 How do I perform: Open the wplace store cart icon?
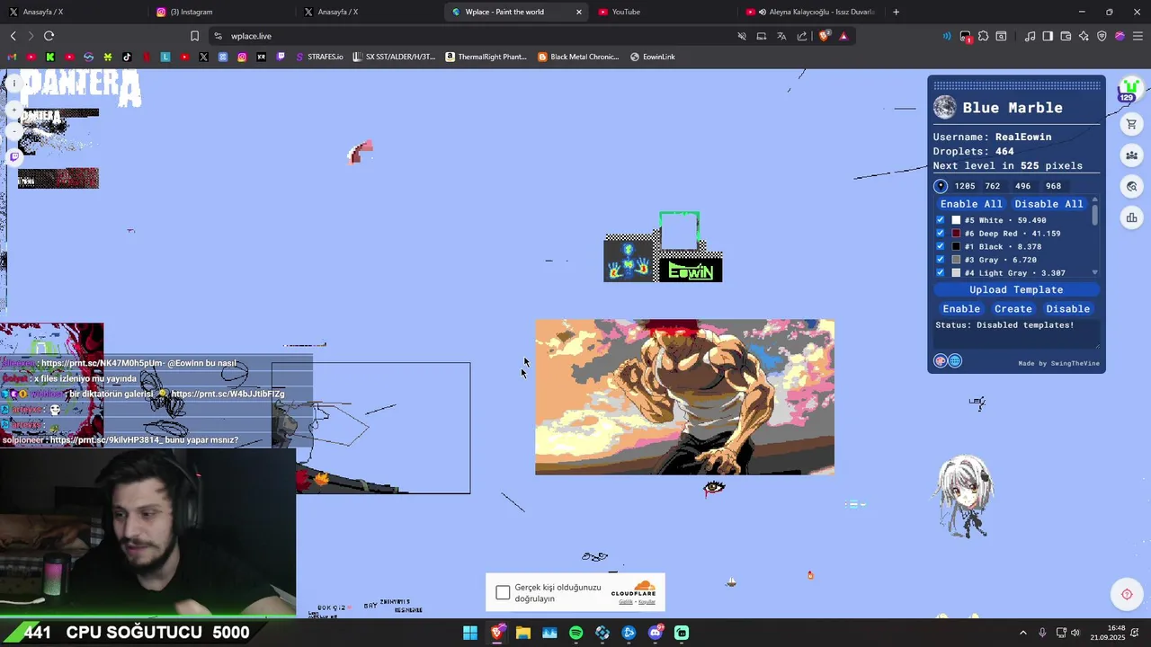coord(1131,124)
